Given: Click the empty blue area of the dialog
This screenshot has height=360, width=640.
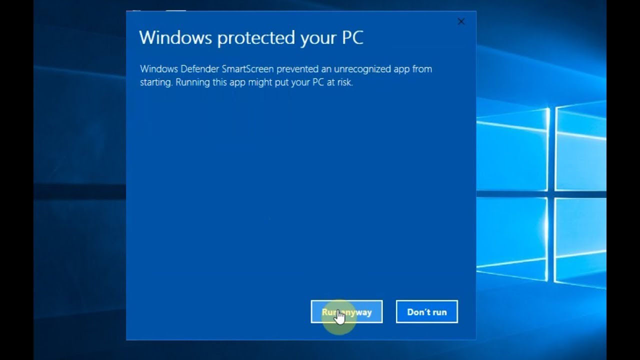Looking at the screenshot, I should click(300, 190).
